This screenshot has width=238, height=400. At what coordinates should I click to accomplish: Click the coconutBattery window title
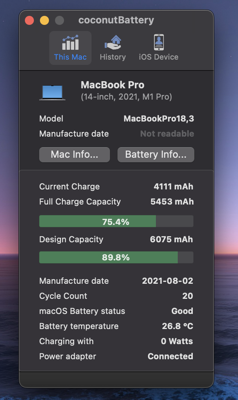tap(116, 20)
